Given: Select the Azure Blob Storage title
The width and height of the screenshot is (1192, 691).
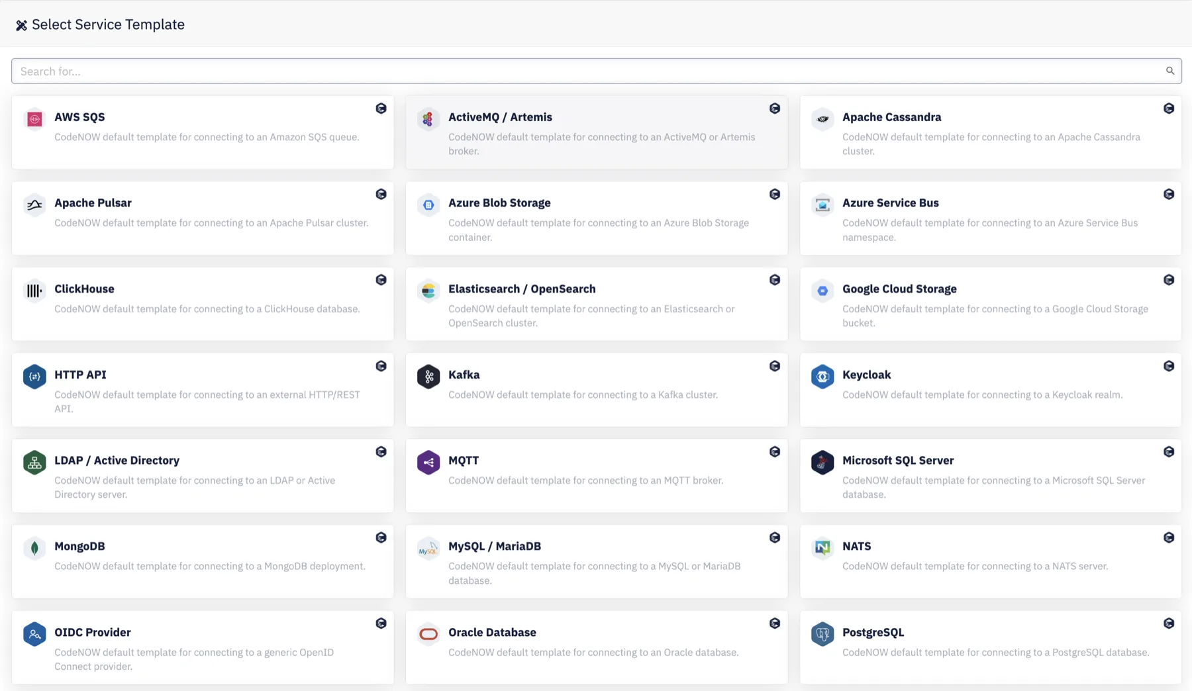Looking at the screenshot, I should [x=499, y=203].
